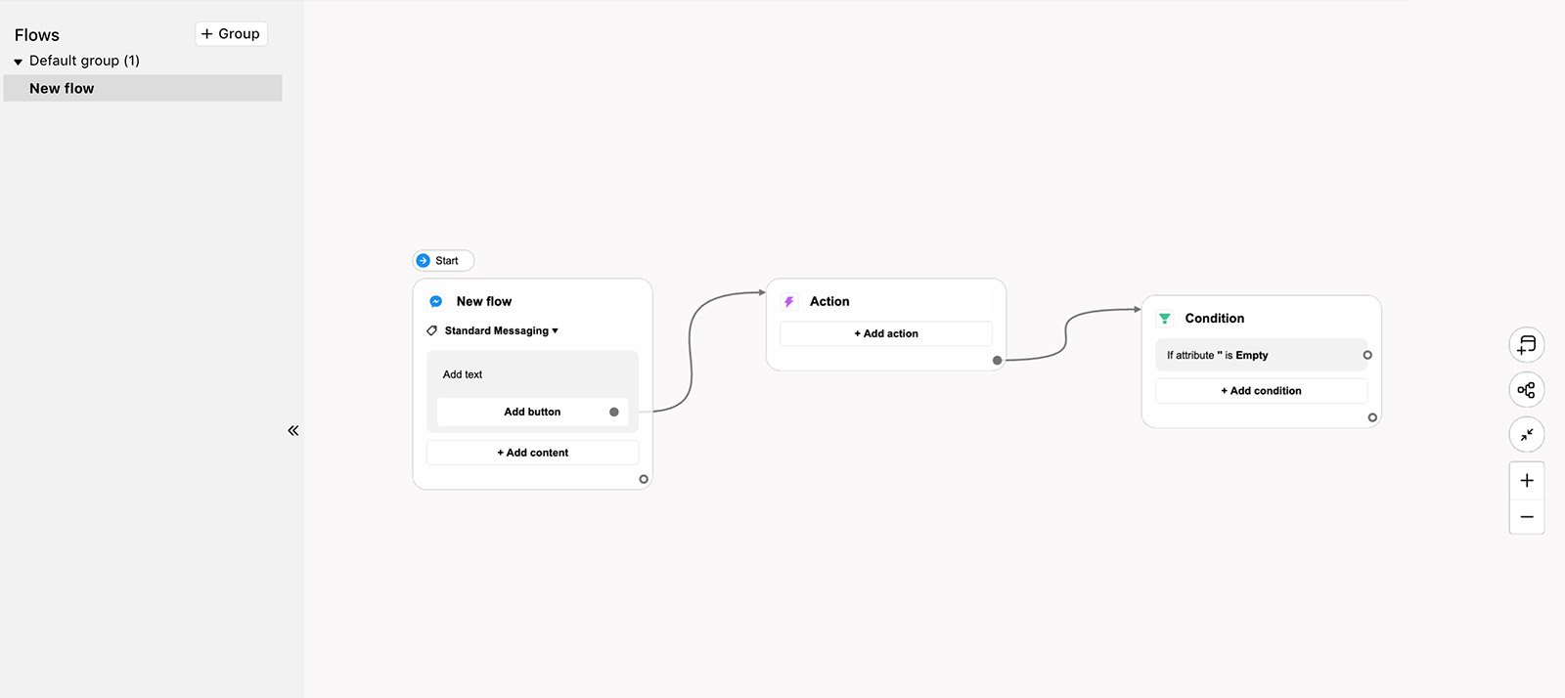Click the Messenger icon on New flow card
This screenshot has width=1565, height=698.
436,301
